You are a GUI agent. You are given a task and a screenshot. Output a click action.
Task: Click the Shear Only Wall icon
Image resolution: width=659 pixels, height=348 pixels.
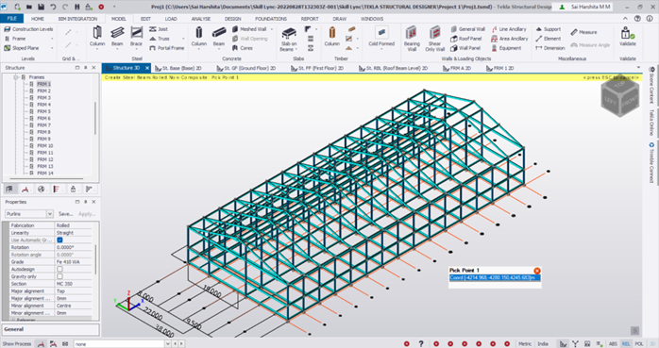tap(434, 39)
